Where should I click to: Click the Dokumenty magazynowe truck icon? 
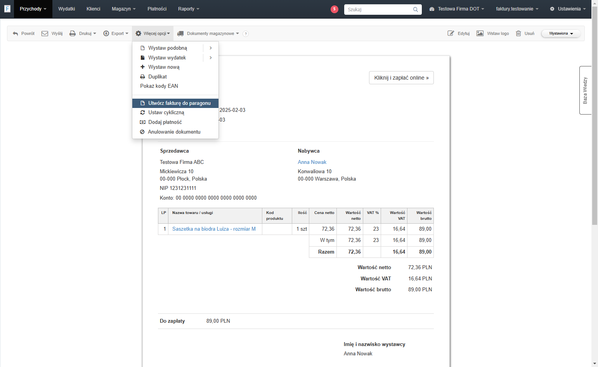click(x=180, y=34)
